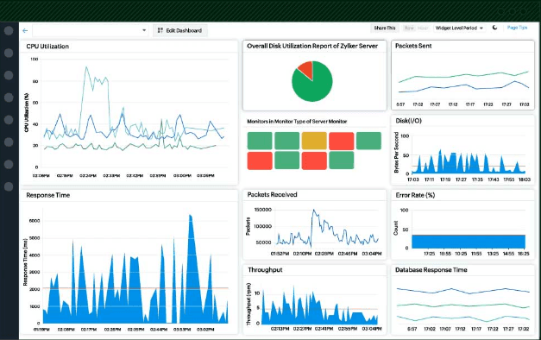Select the Hour granularity option
The height and width of the screenshot is (340, 541).
click(423, 28)
